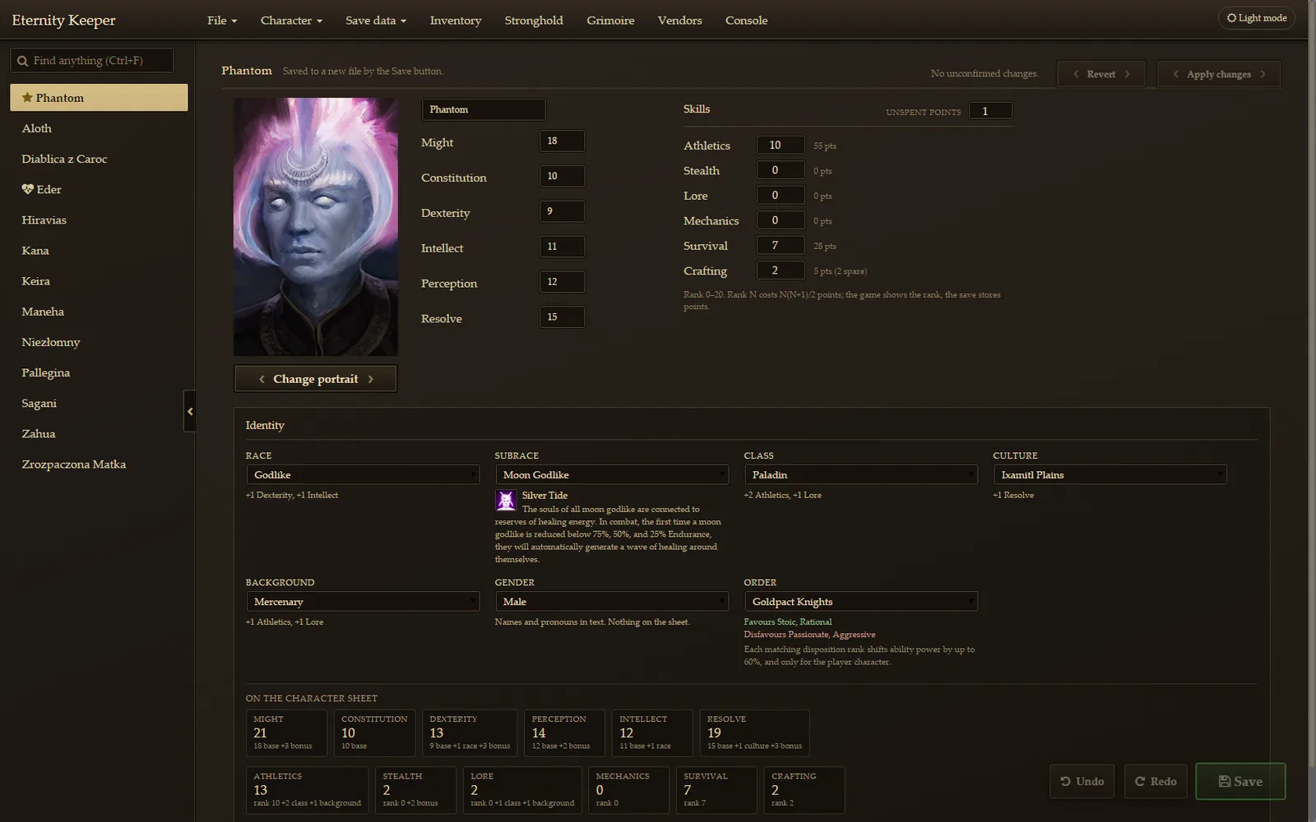Viewport: 1316px width, 822px height.
Task: Open the Character menu
Action: pyautogui.click(x=291, y=21)
